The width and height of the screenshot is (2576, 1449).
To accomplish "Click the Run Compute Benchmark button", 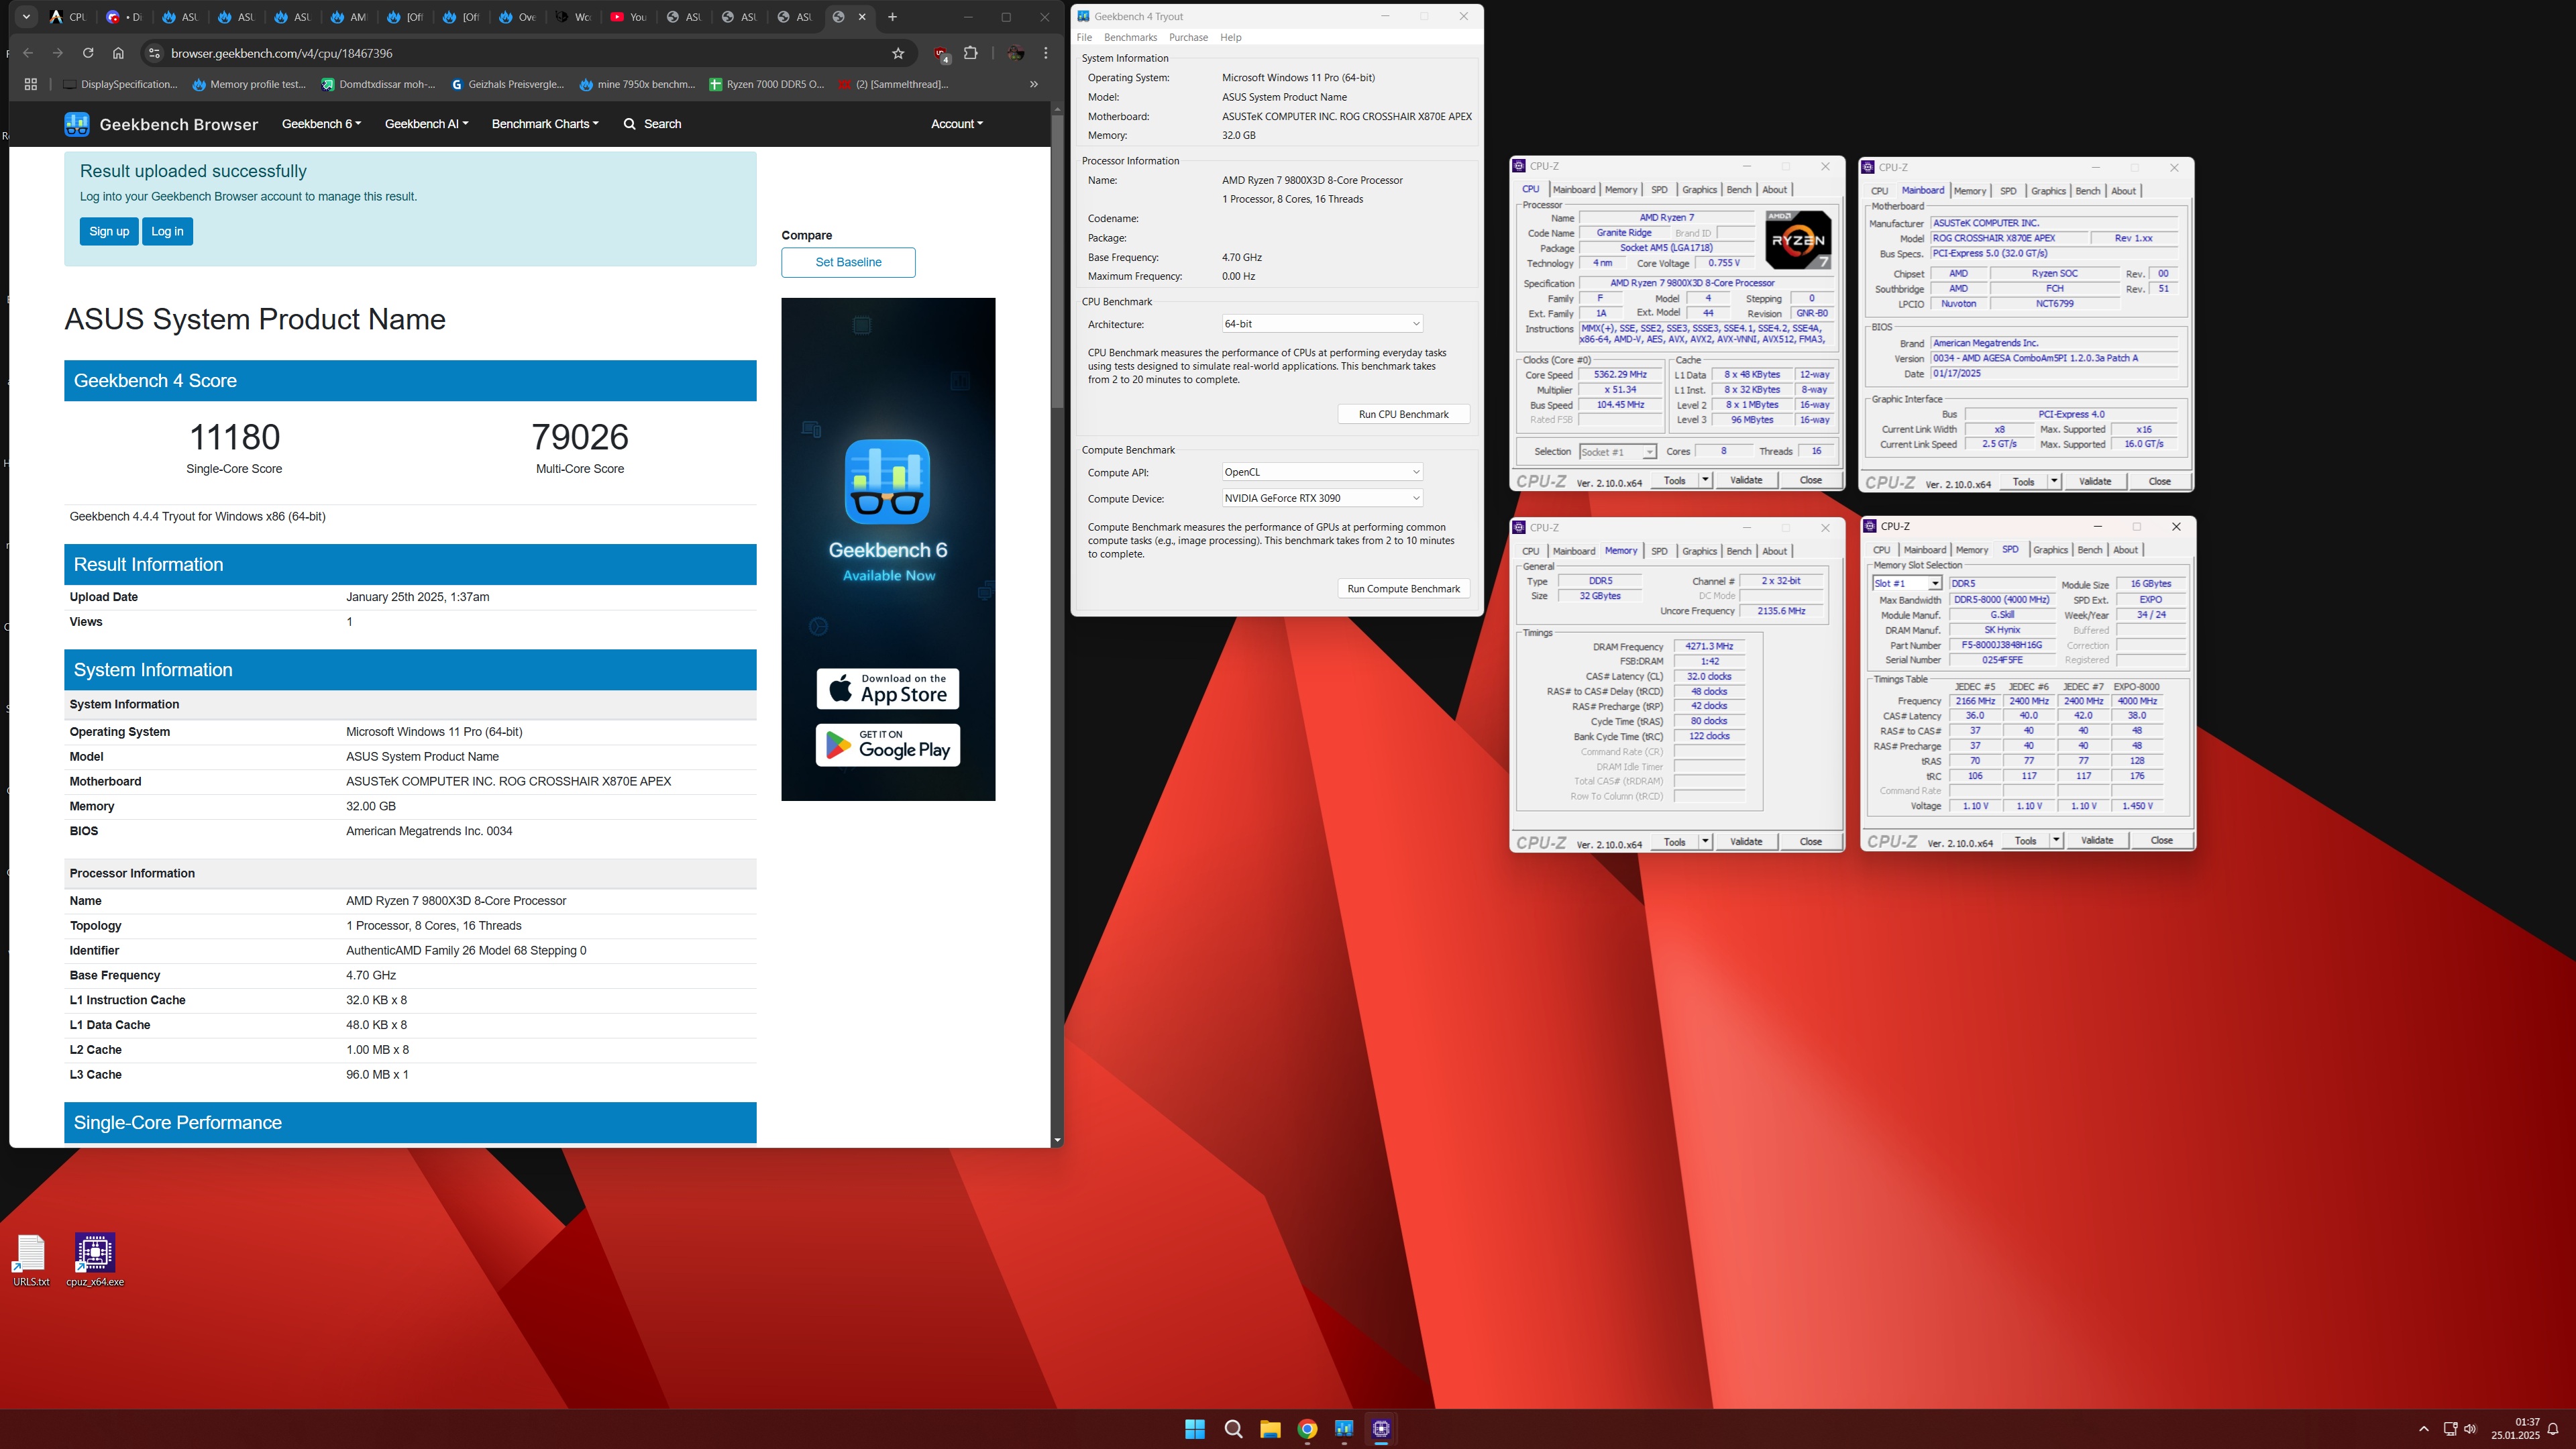I will (x=1403, y=589).
